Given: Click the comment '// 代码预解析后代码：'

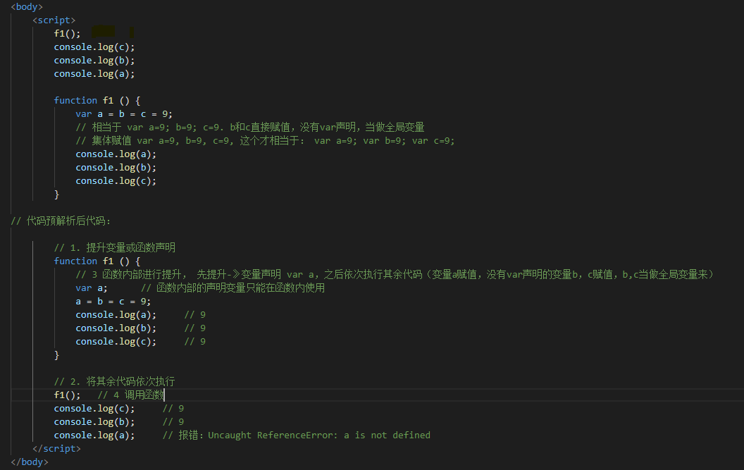Looking at the screenshot, I should (x=56, y=221).
